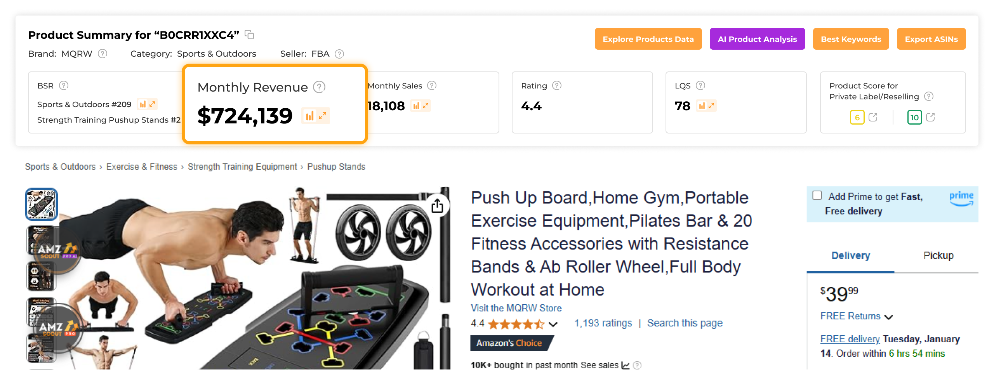Switch to the Pickup tab
This screenshot has width=994, height=385.
click(938, 255)
